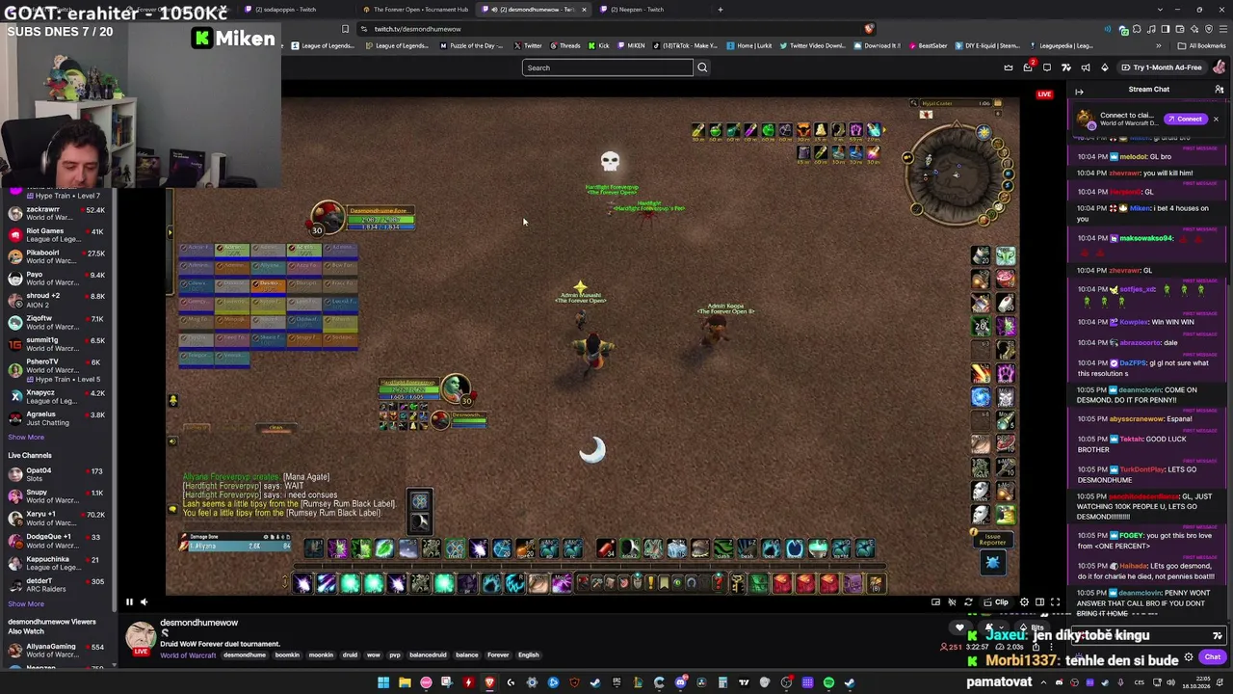Open the notifications inbox icon

1028,67
